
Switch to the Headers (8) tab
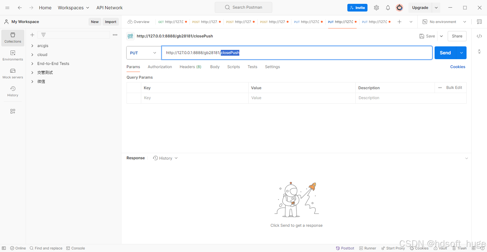pos(190,67)
